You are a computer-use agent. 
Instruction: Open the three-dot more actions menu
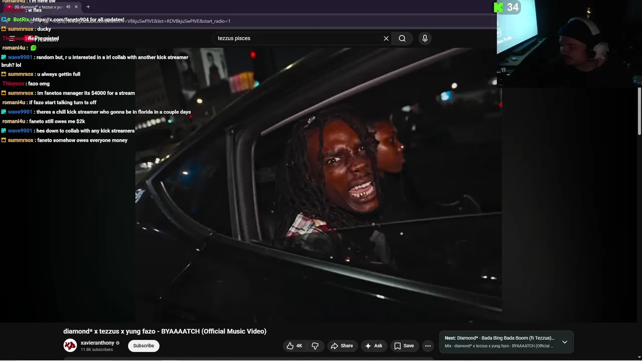pyautogui.click(x=428, y=346)
